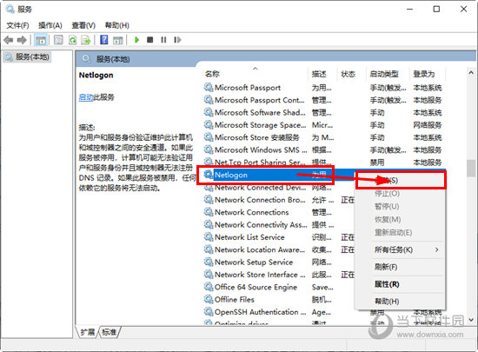Click the services list scroll up arrow

[x=471, y=72]
